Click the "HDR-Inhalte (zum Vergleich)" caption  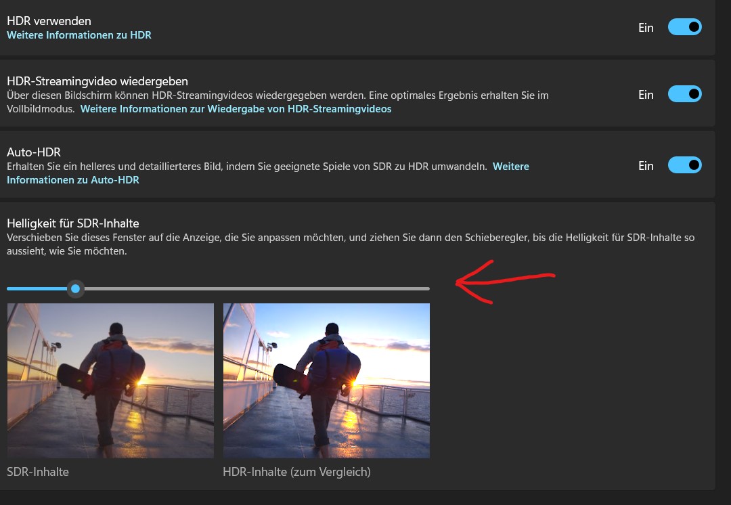coord(296,472)
